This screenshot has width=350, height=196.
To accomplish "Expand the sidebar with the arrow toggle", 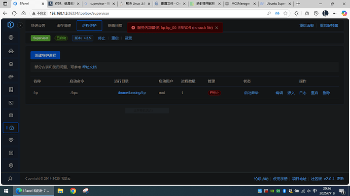I will (x=20, y=25).
